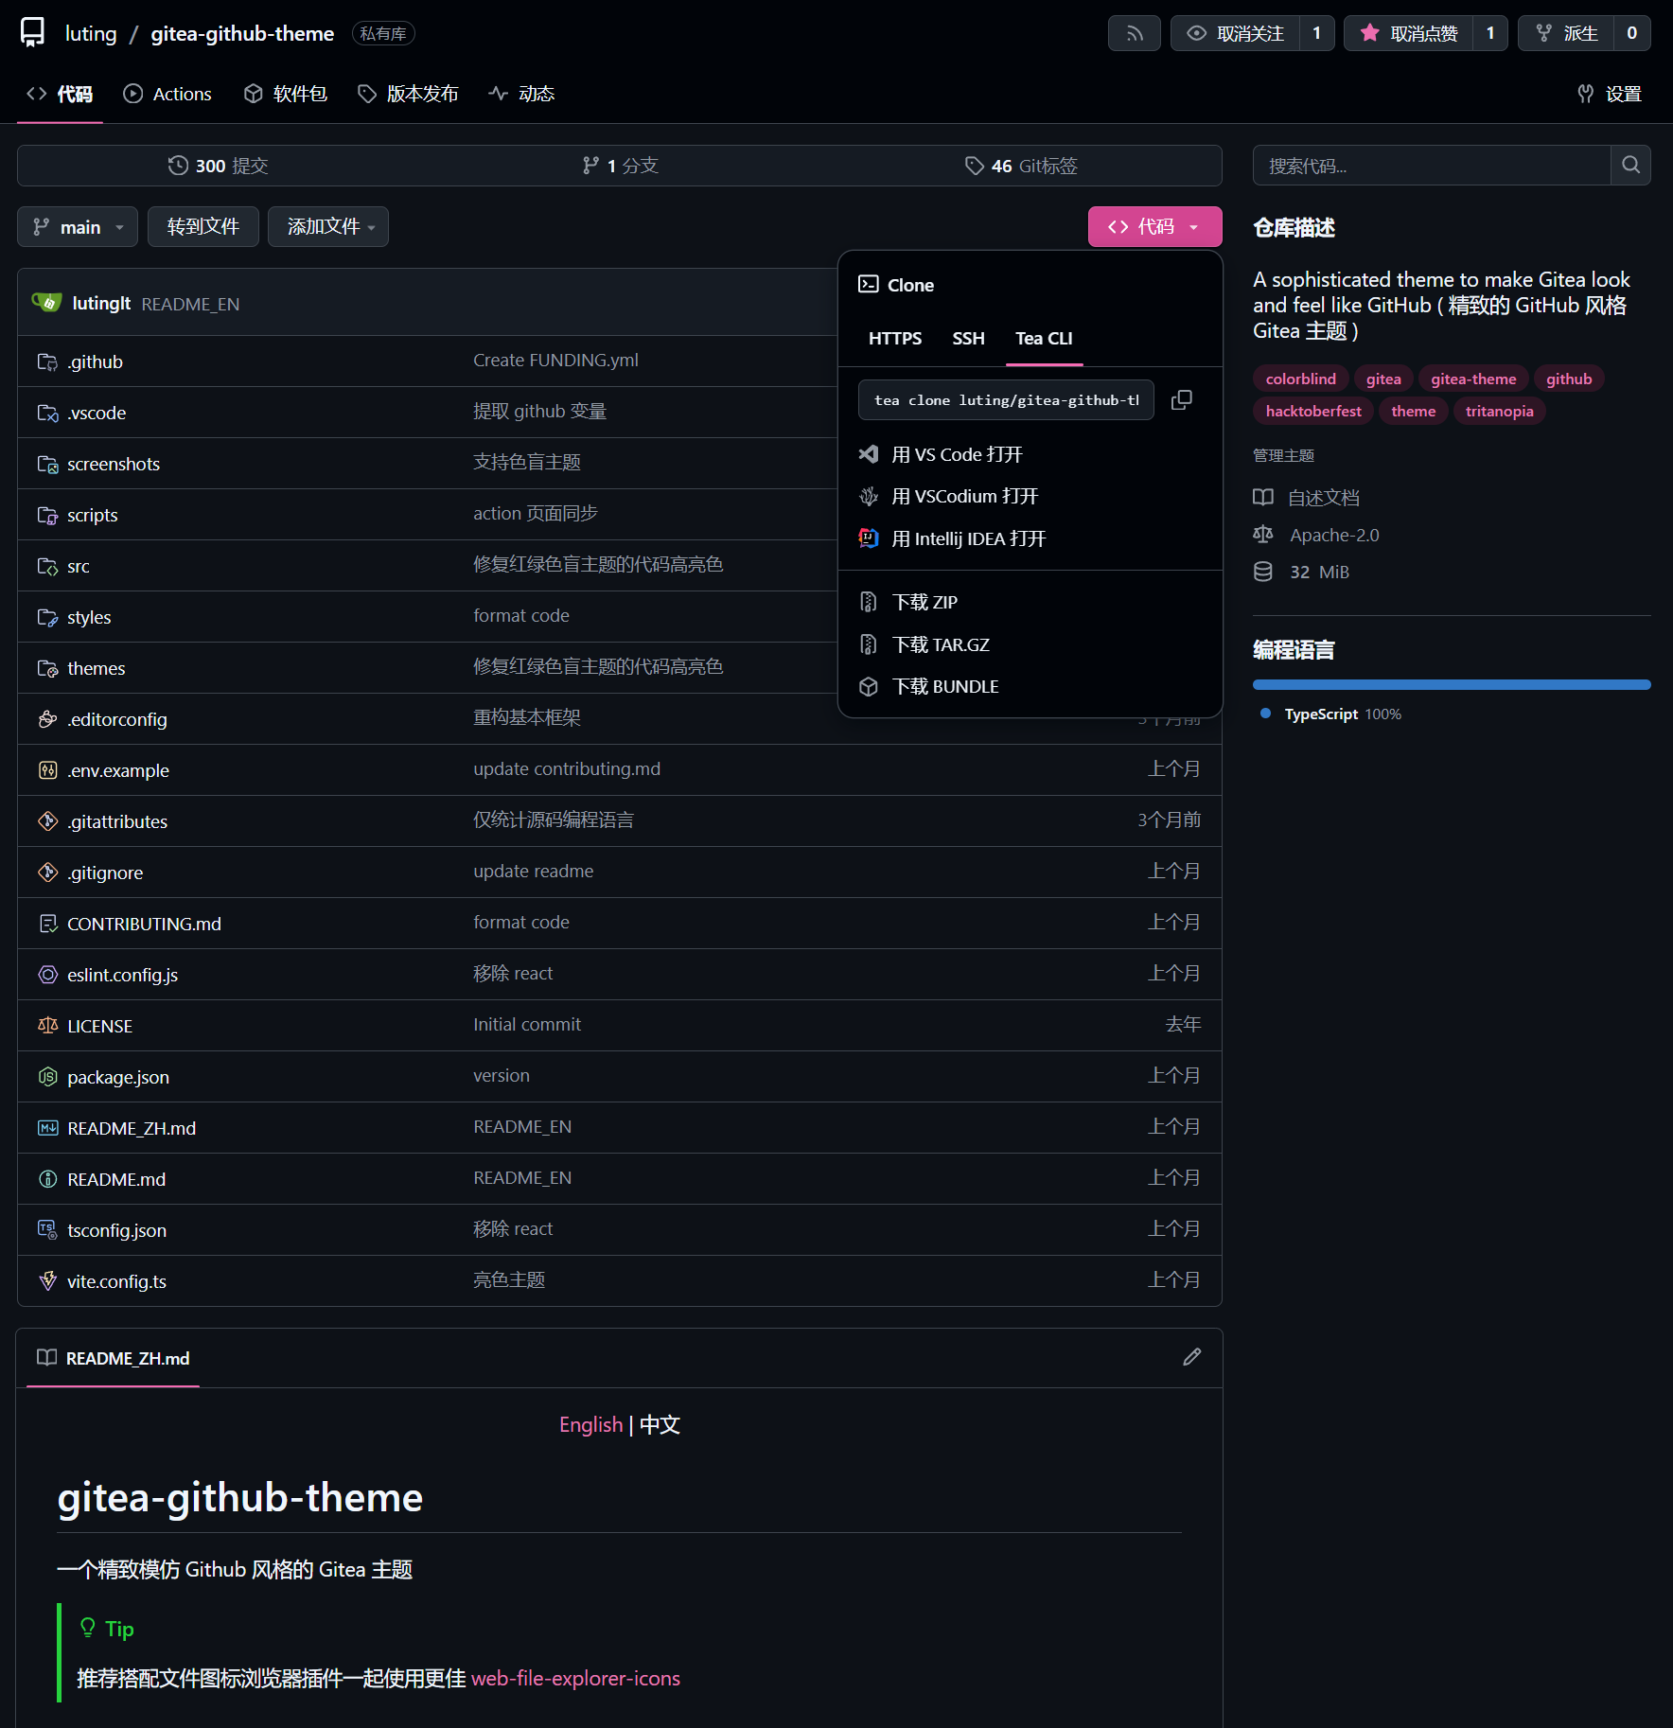The width and height of the screenshot is (1673, 1728).
Task: Collapse the pink 代码 dropdown
Action: [x=1153, y=227]
